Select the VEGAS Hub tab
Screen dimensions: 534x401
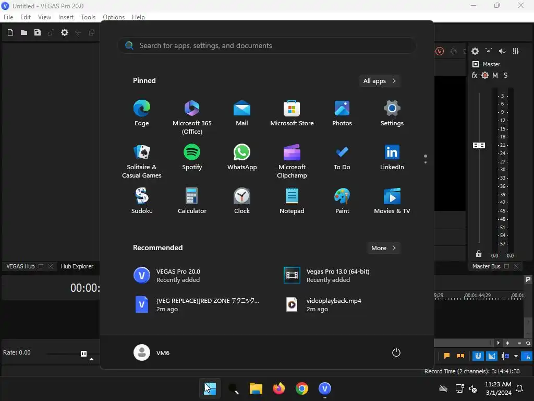tap(20, 266)
